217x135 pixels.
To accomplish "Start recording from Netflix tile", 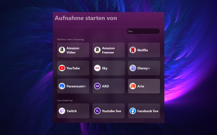I will click(144, 50).
